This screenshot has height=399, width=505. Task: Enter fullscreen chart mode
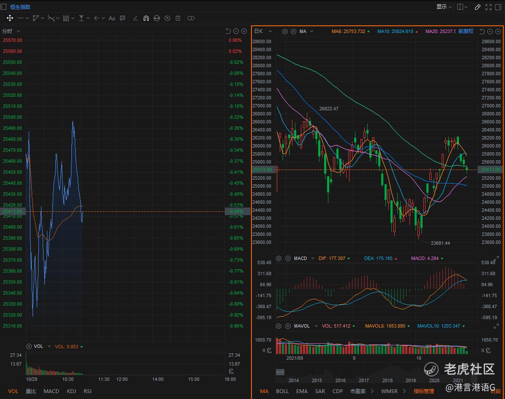click(x=488, y=7)
